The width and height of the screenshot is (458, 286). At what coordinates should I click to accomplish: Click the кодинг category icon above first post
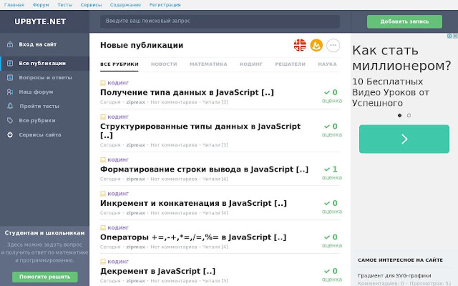point(103,82)
